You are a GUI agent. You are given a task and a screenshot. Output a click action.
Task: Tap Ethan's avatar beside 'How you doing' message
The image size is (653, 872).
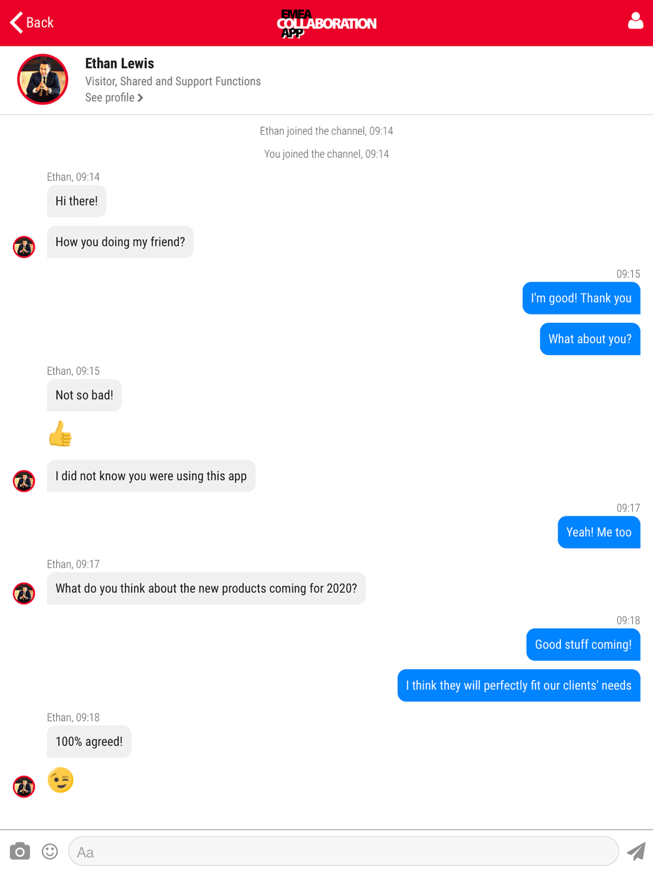[24, 247]
